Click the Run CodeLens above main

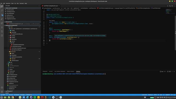click(x=50, y=21)
